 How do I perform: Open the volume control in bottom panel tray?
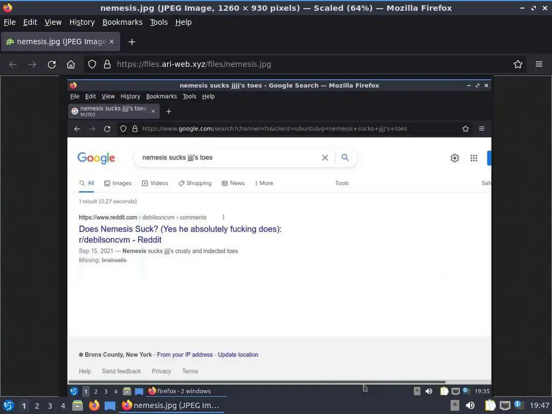pyautogui.click(x=470, y=405)
